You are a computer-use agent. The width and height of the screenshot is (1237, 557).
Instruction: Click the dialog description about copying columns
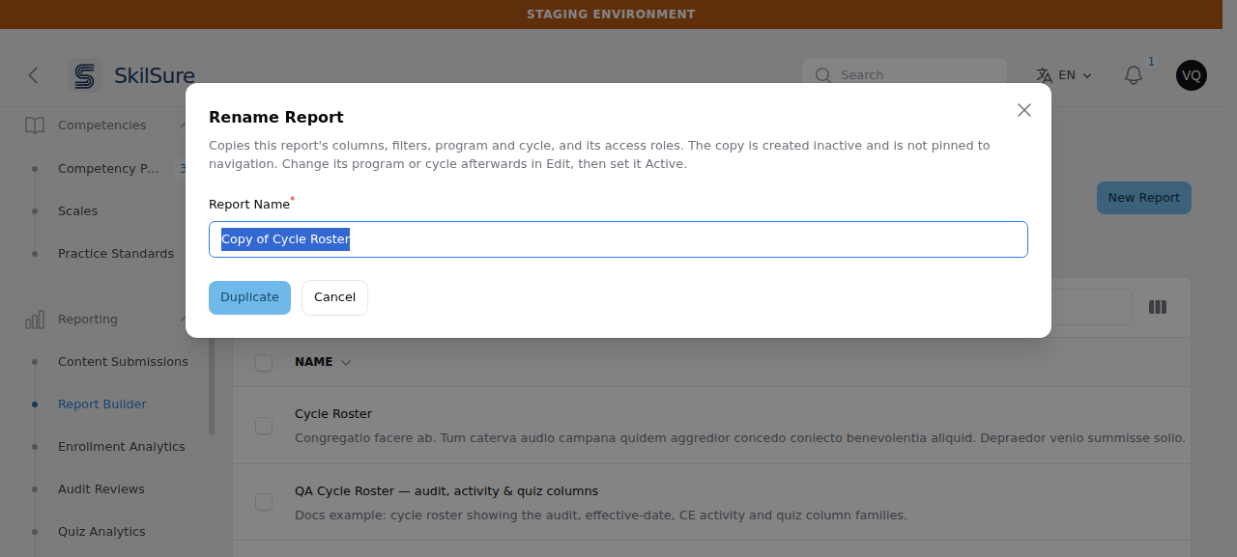coord(599,154)
